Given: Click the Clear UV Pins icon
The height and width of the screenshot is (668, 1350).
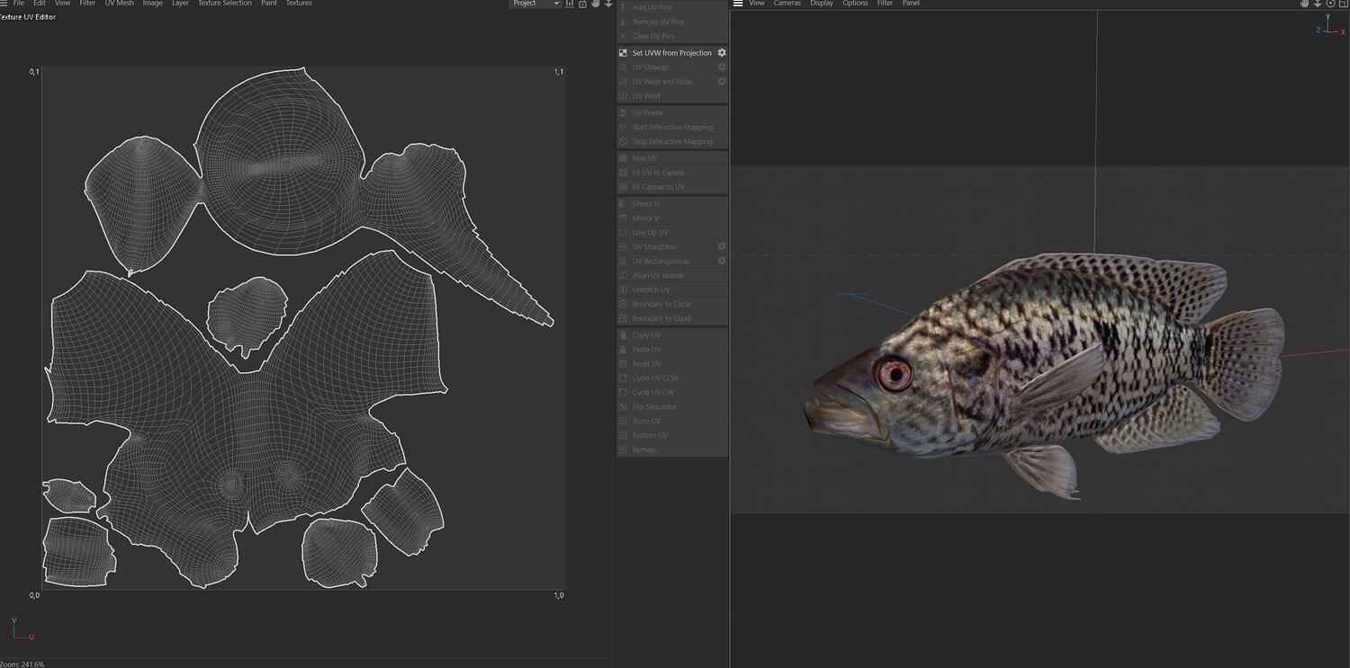Looking at the screenshot, I should pos(623,36).
